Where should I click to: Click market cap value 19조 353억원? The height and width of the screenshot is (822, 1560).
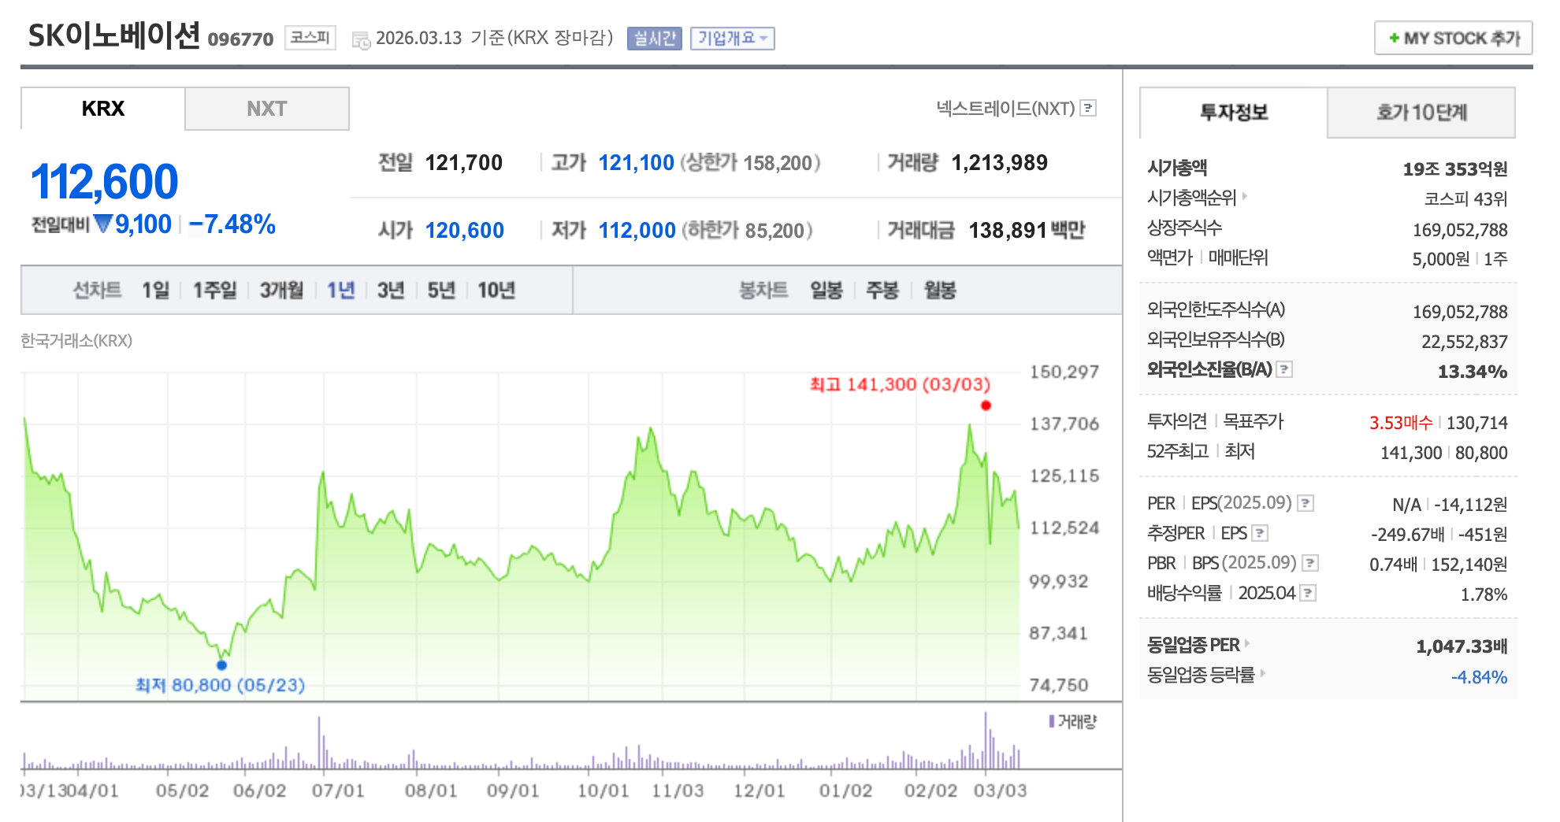(1455, 169)
